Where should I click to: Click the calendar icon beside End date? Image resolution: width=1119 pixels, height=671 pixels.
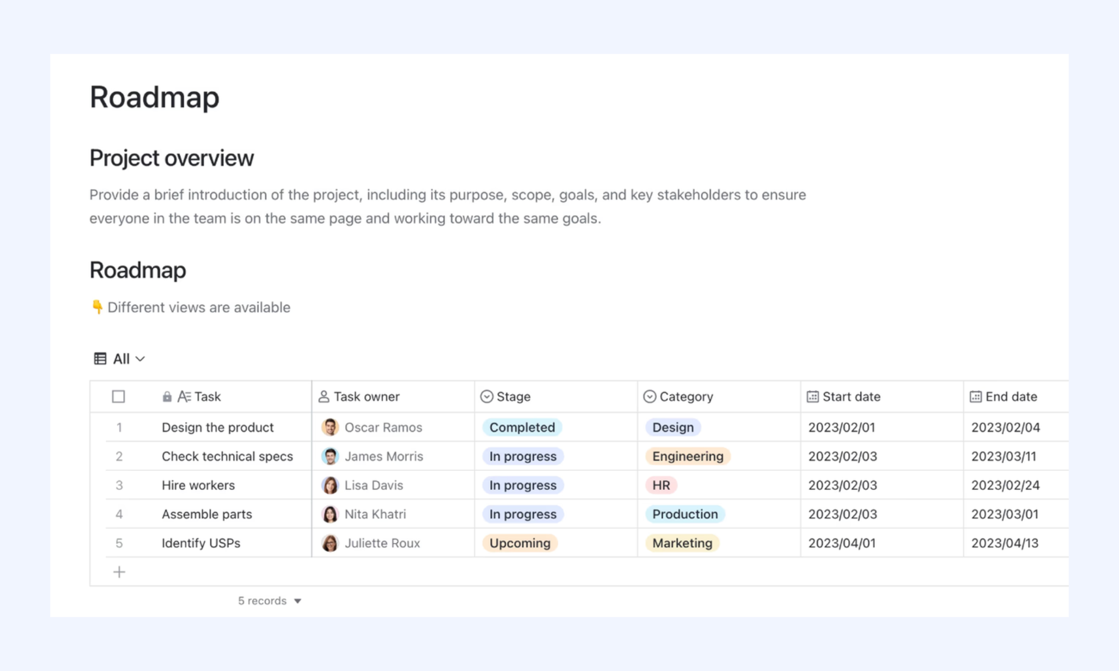point(975,396)
